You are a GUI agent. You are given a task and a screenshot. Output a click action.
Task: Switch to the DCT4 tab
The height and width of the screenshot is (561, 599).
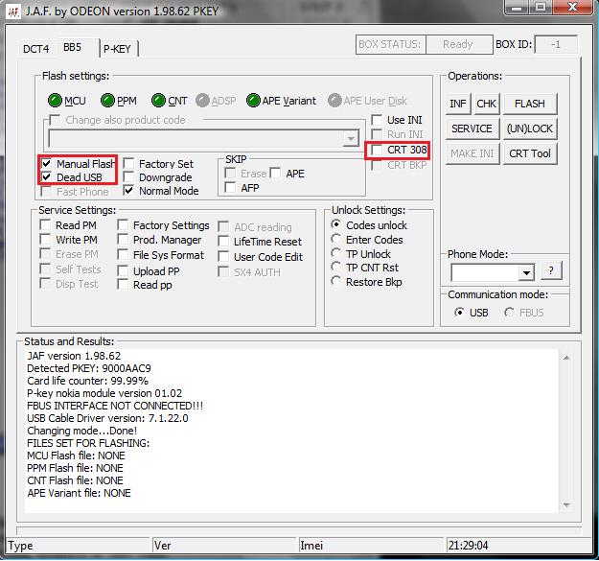point(35,49)
